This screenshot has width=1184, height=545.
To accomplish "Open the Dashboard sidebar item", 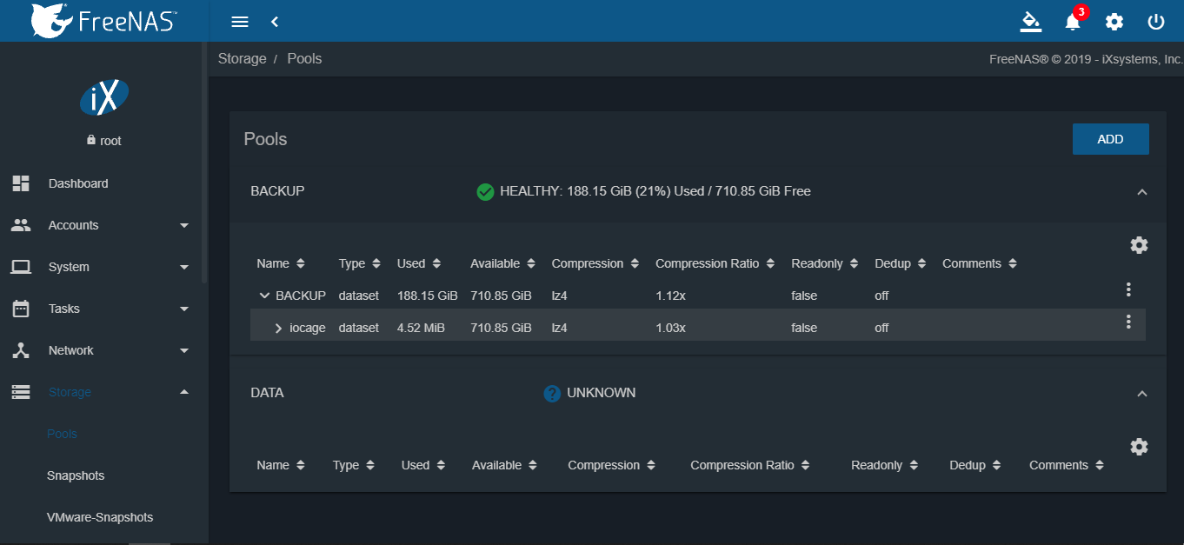I will [x=78, y=183].
